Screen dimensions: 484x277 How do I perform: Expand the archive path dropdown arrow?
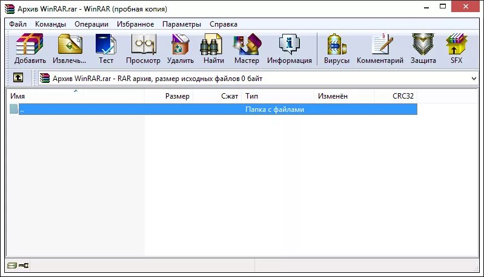(x=474, y=79)
